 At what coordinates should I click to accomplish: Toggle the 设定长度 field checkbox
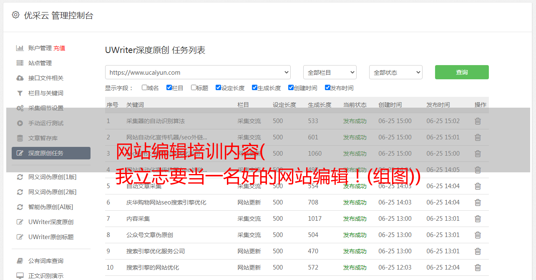(218, 88)
